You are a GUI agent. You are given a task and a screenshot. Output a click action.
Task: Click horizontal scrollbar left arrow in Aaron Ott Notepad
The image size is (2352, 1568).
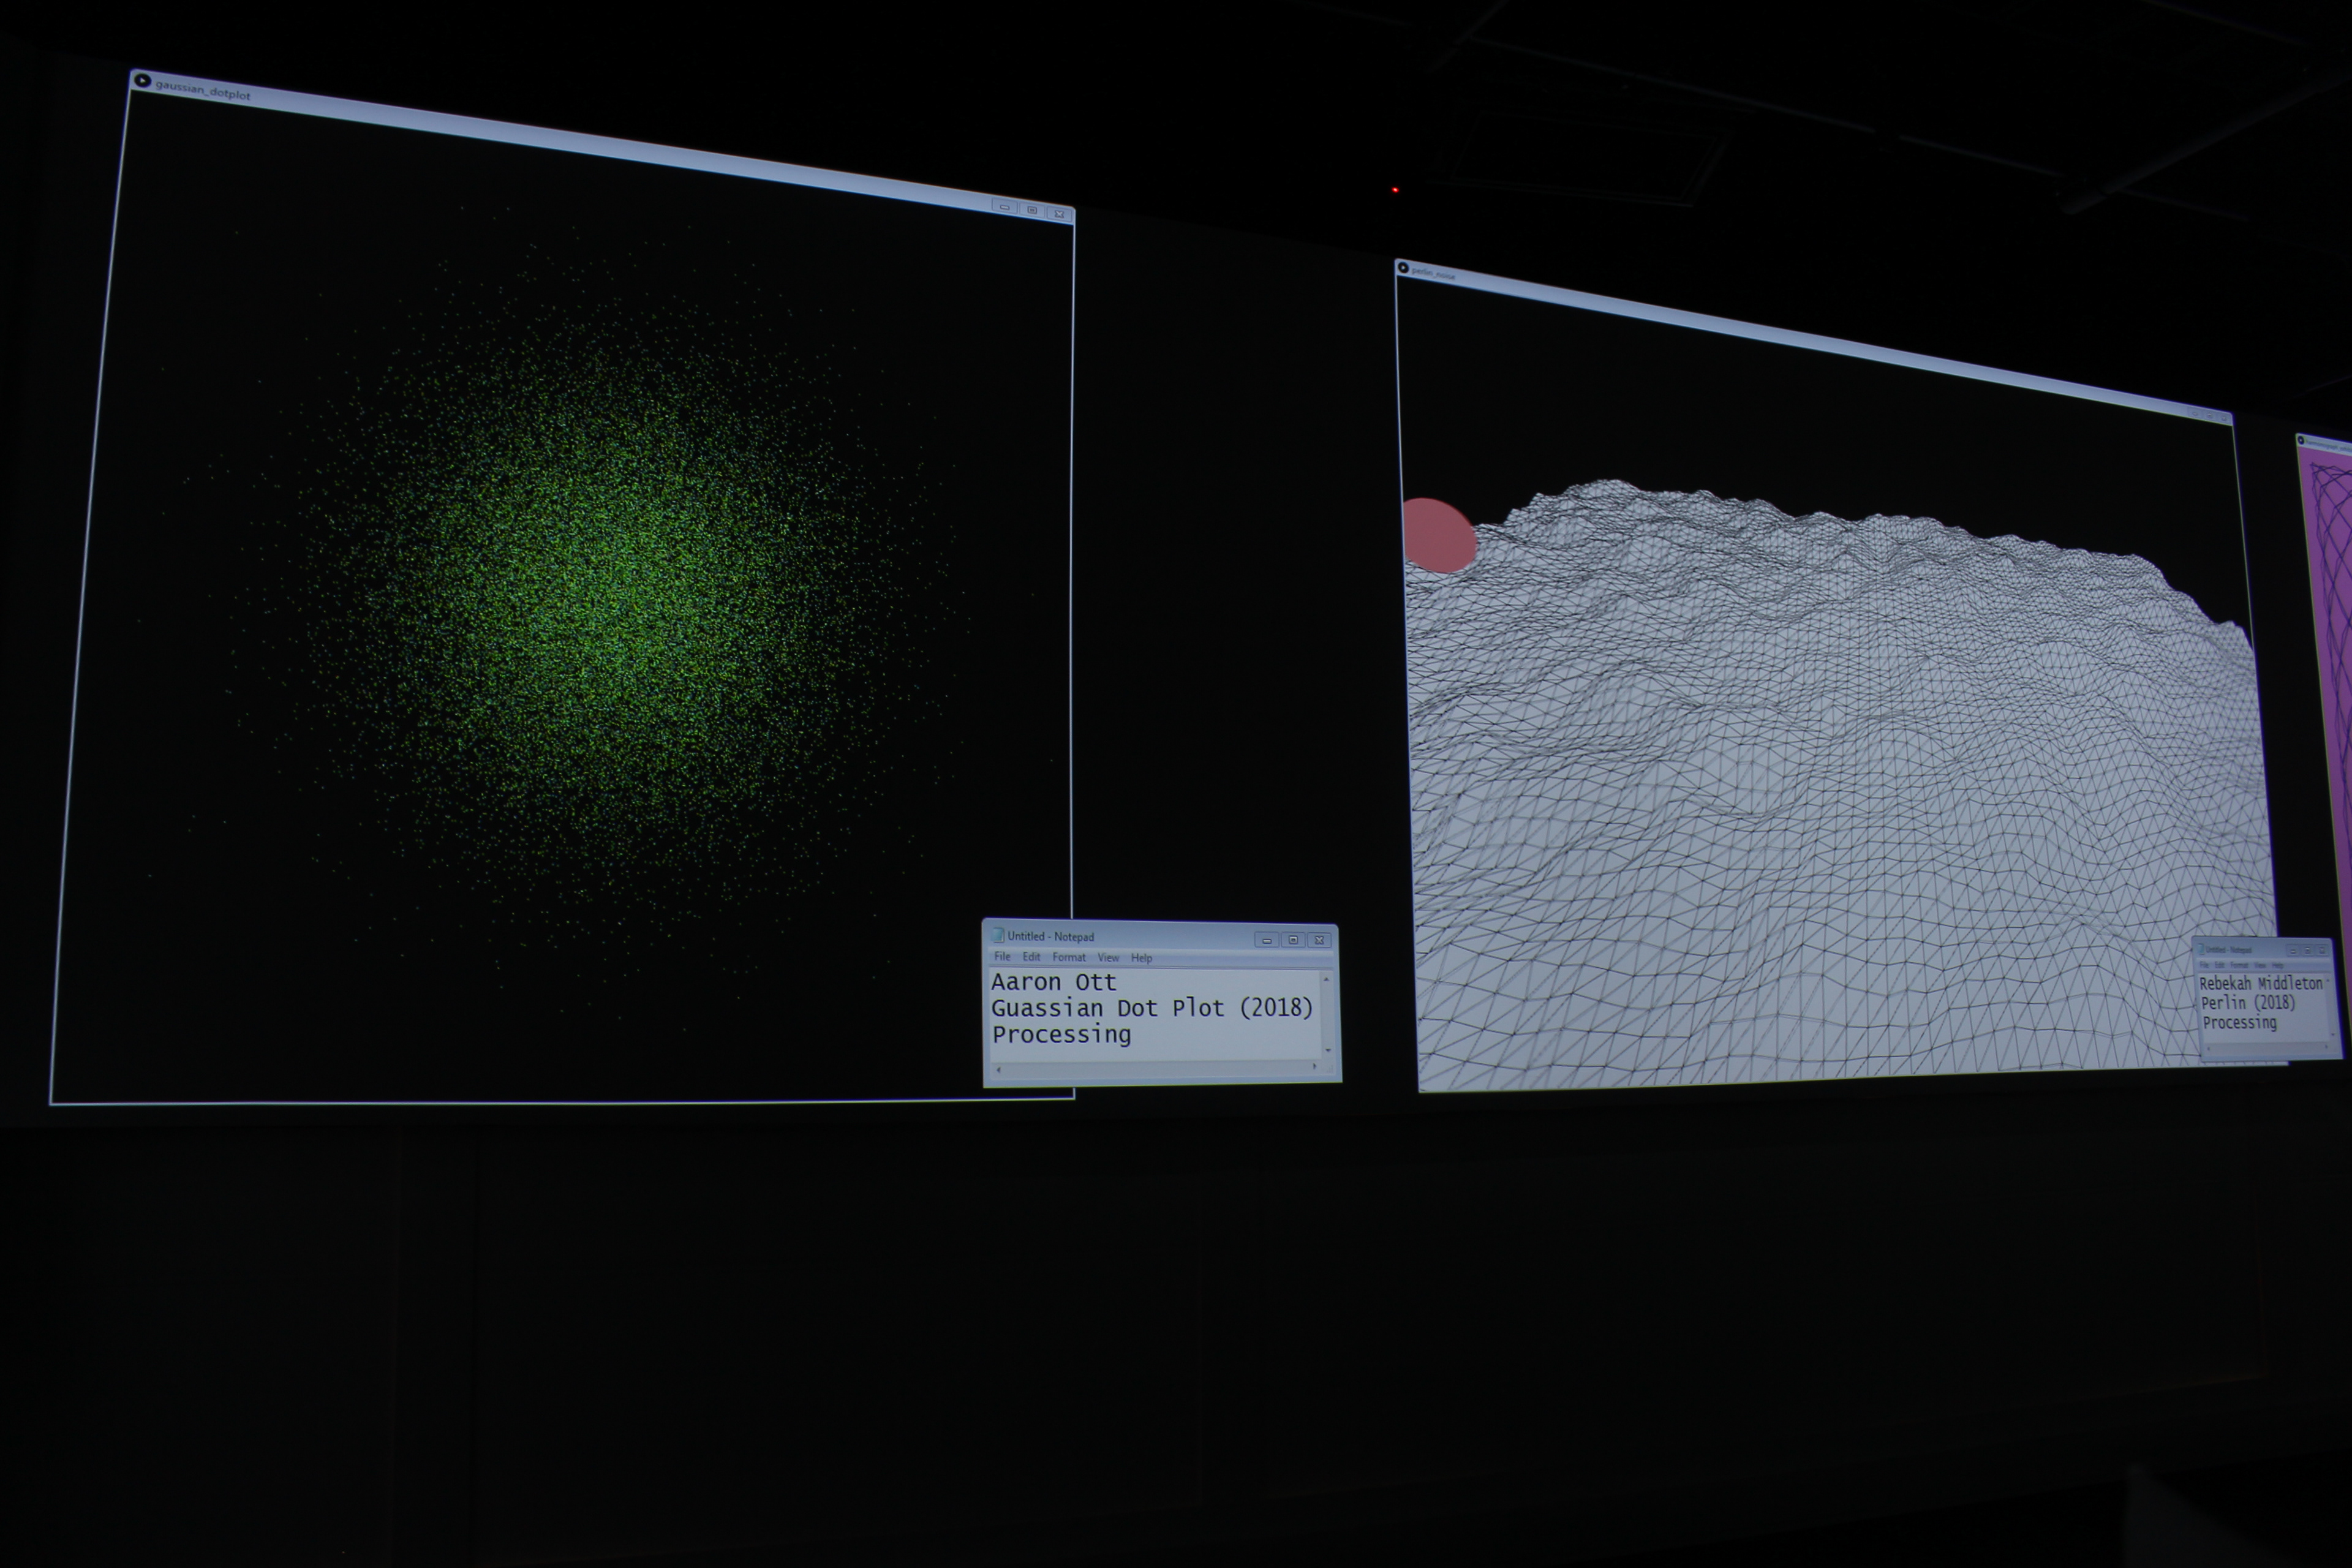998,1069
